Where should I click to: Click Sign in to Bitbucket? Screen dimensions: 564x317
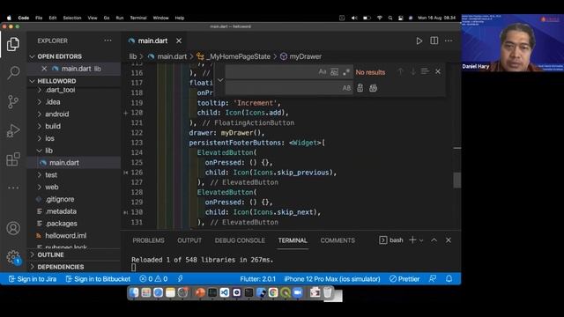coord(98,279)
